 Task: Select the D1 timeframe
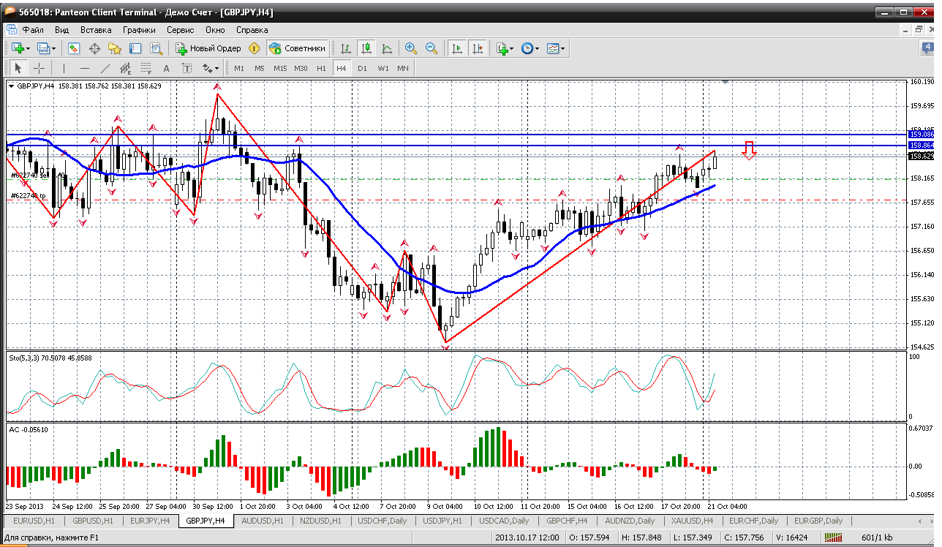[362, 68]
